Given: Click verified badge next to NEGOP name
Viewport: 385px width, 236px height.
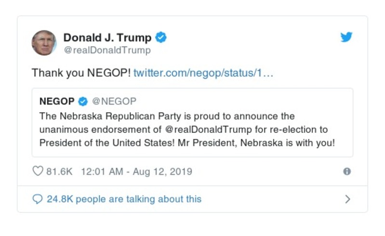Looking at the screenshot, I should click(x=83, y=101).
